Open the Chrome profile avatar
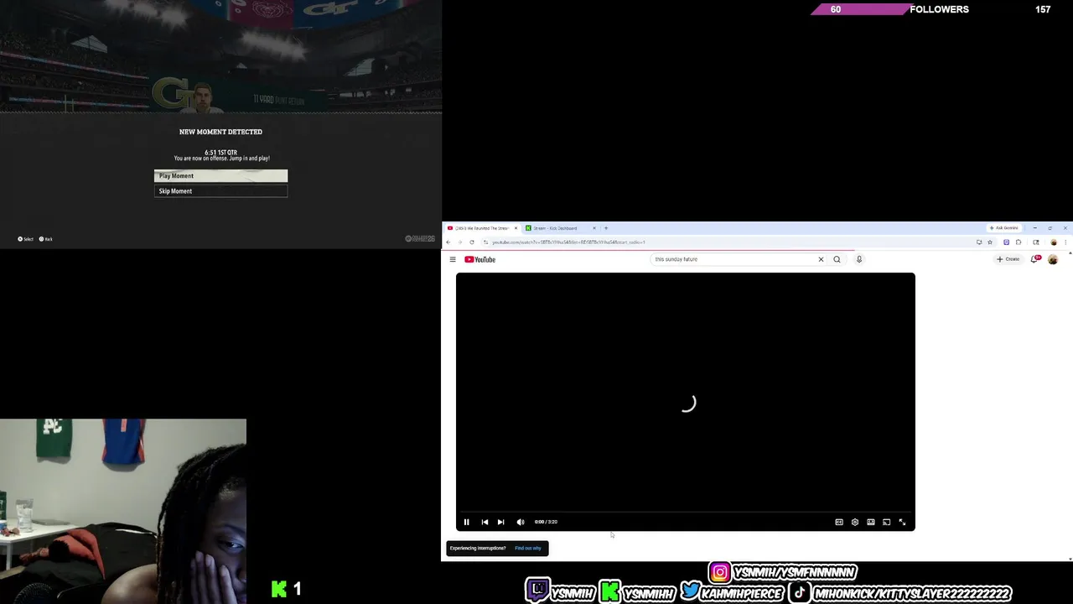Screen dimensions: 1073x604 [1054, 242]
